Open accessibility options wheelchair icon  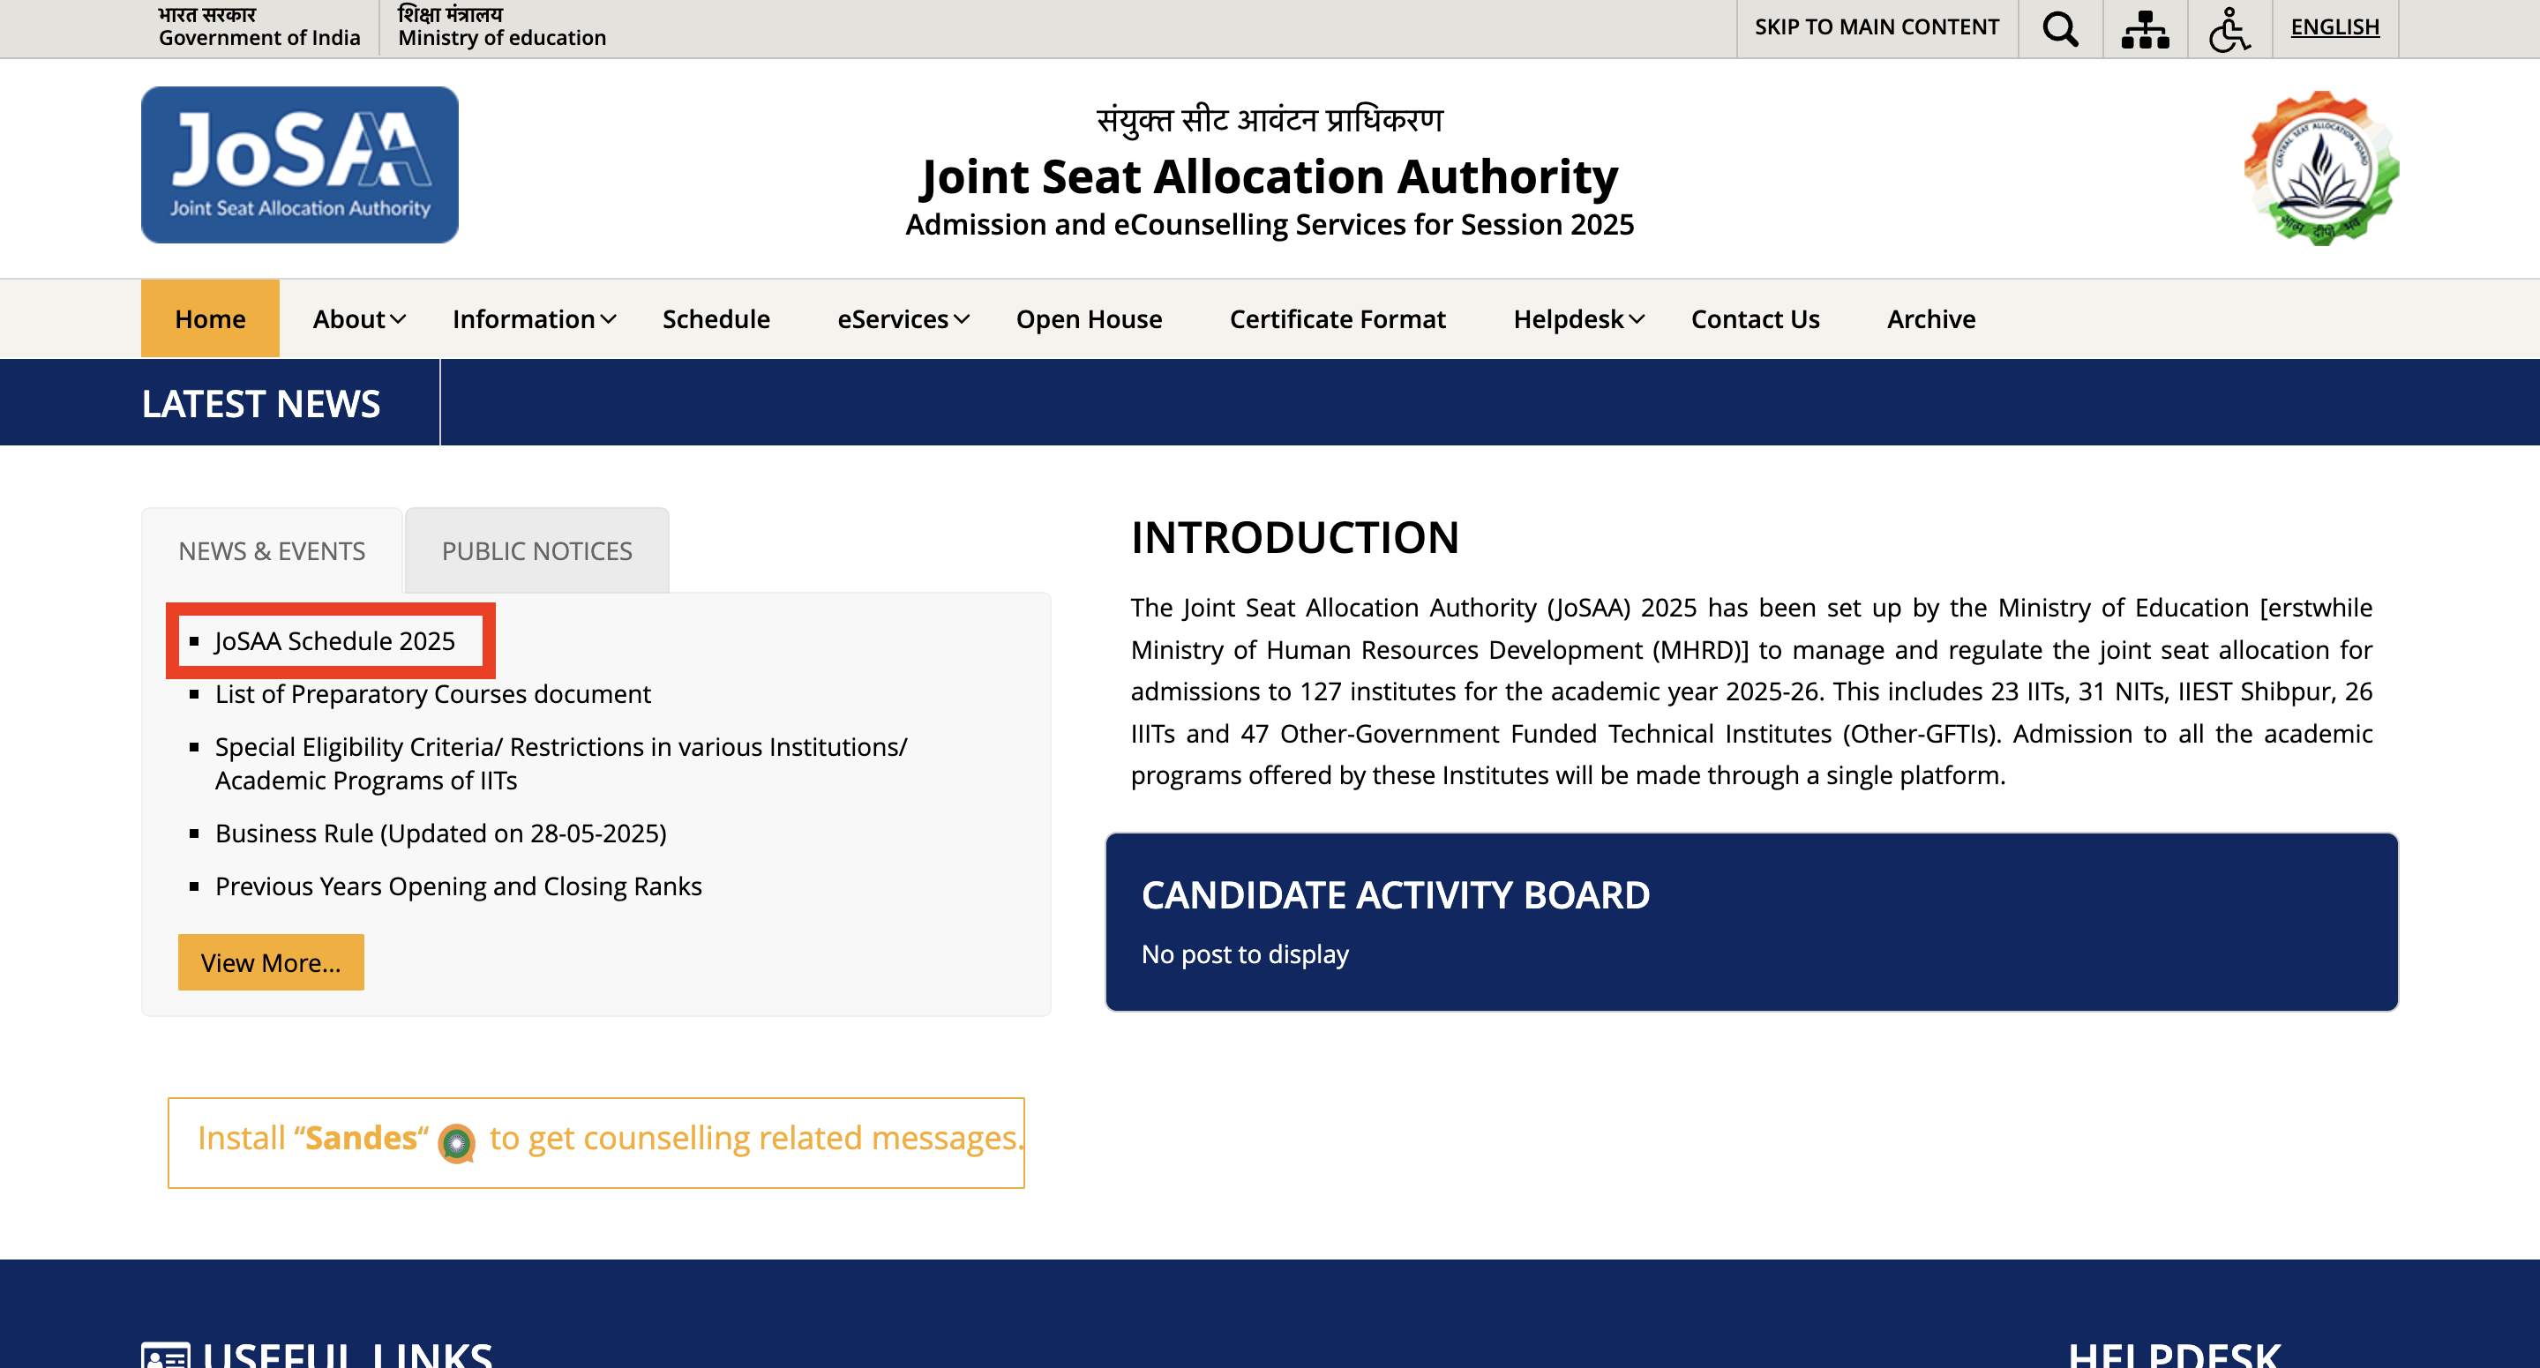tap(2229, 28)
